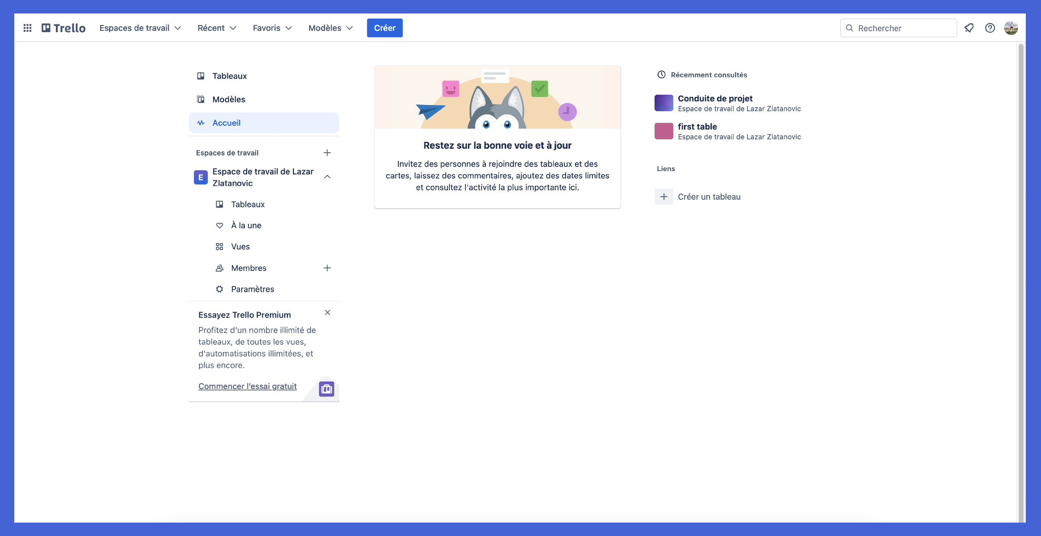Screen dimensions: 1041x536
Task: Open the help question mark icon
Action: pyautogui.click(x=990, y=28)
